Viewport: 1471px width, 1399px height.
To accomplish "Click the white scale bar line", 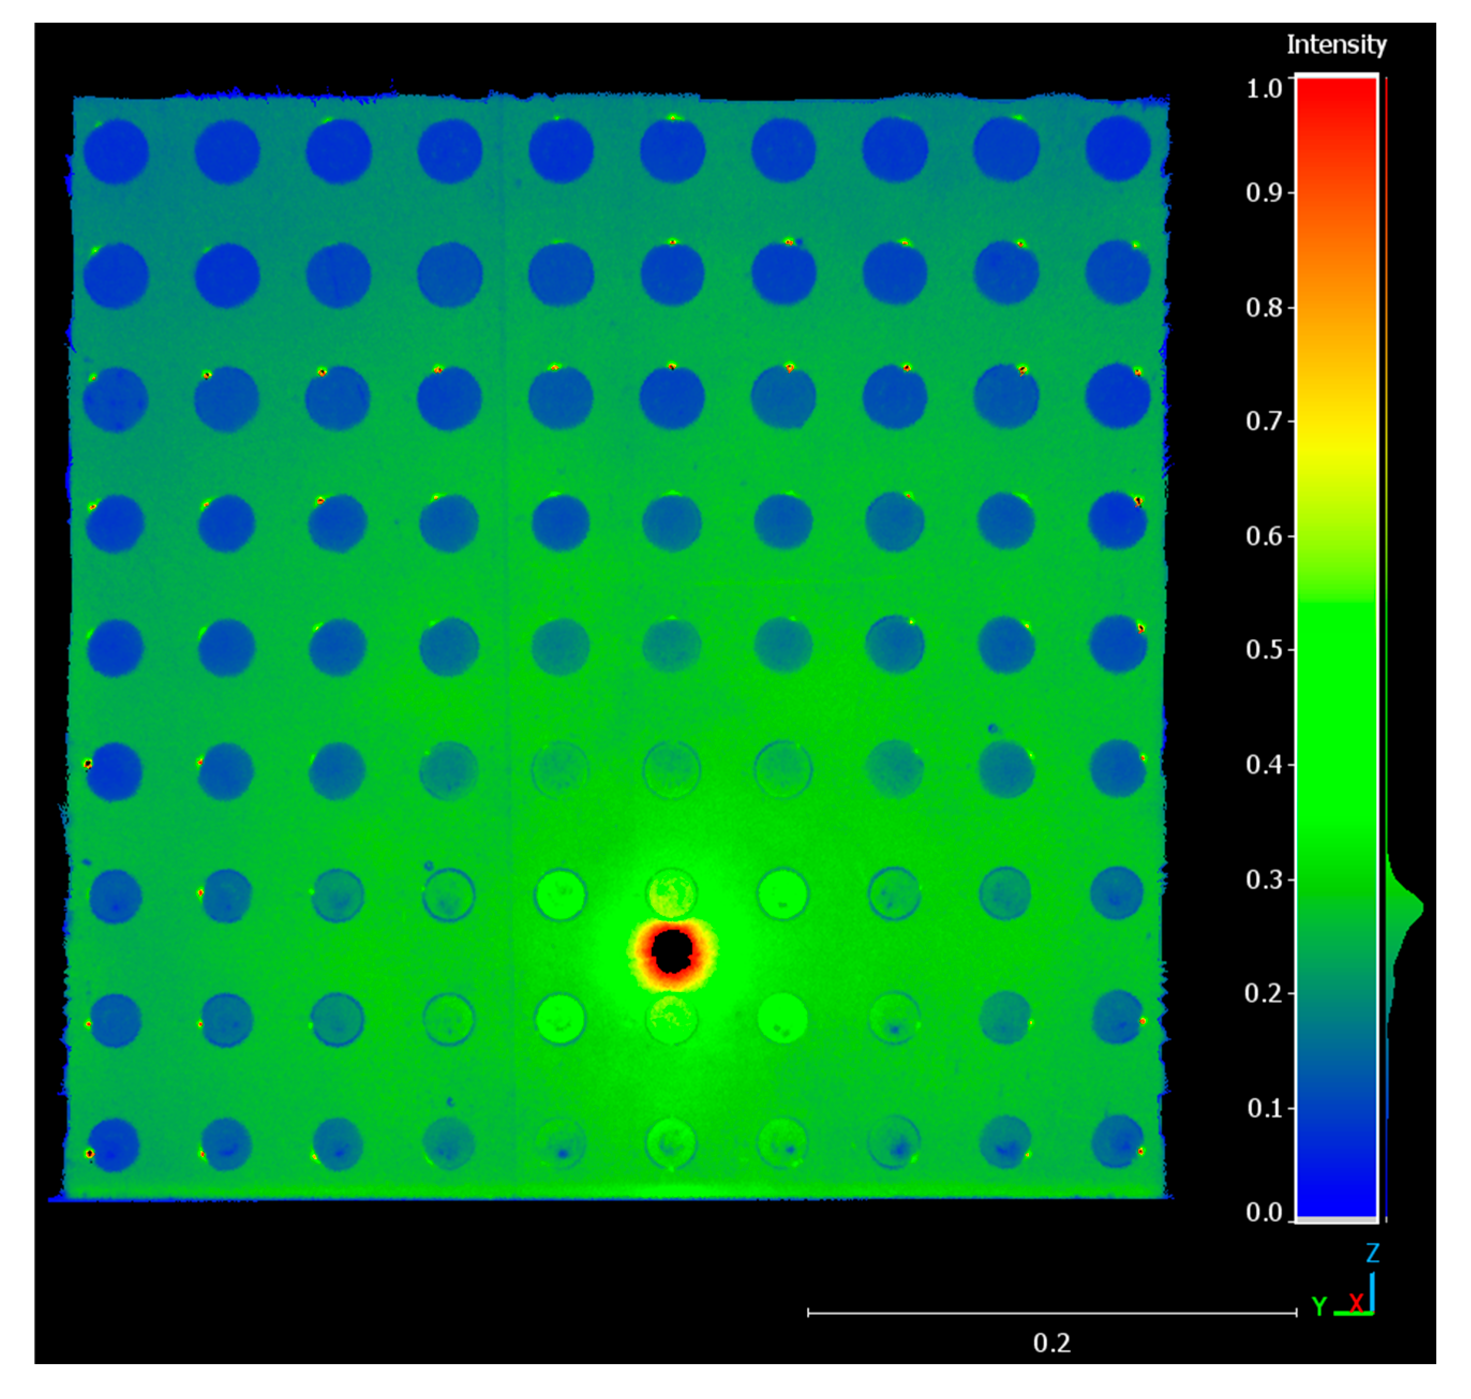I will [1051, 1313].
